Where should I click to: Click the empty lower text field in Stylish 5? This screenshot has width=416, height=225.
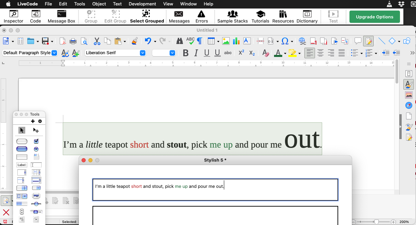click(215, 215)
